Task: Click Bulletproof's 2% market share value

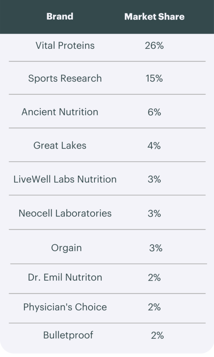Action: 157,335
